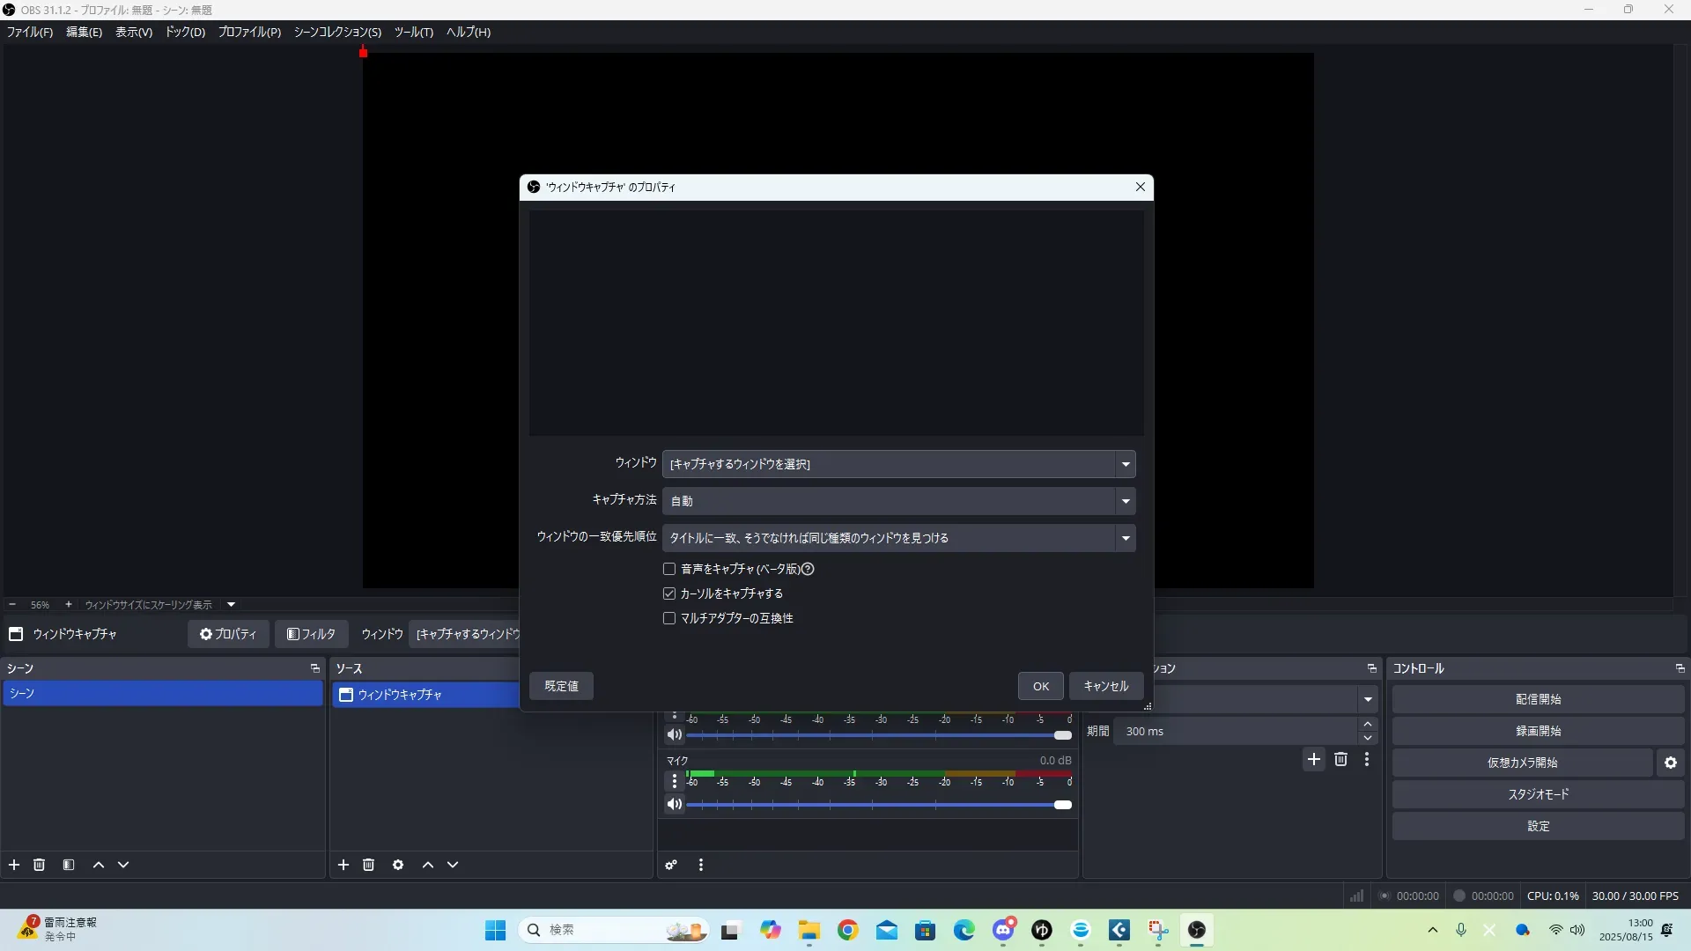Click add scene plus icon

pos(14,865)
